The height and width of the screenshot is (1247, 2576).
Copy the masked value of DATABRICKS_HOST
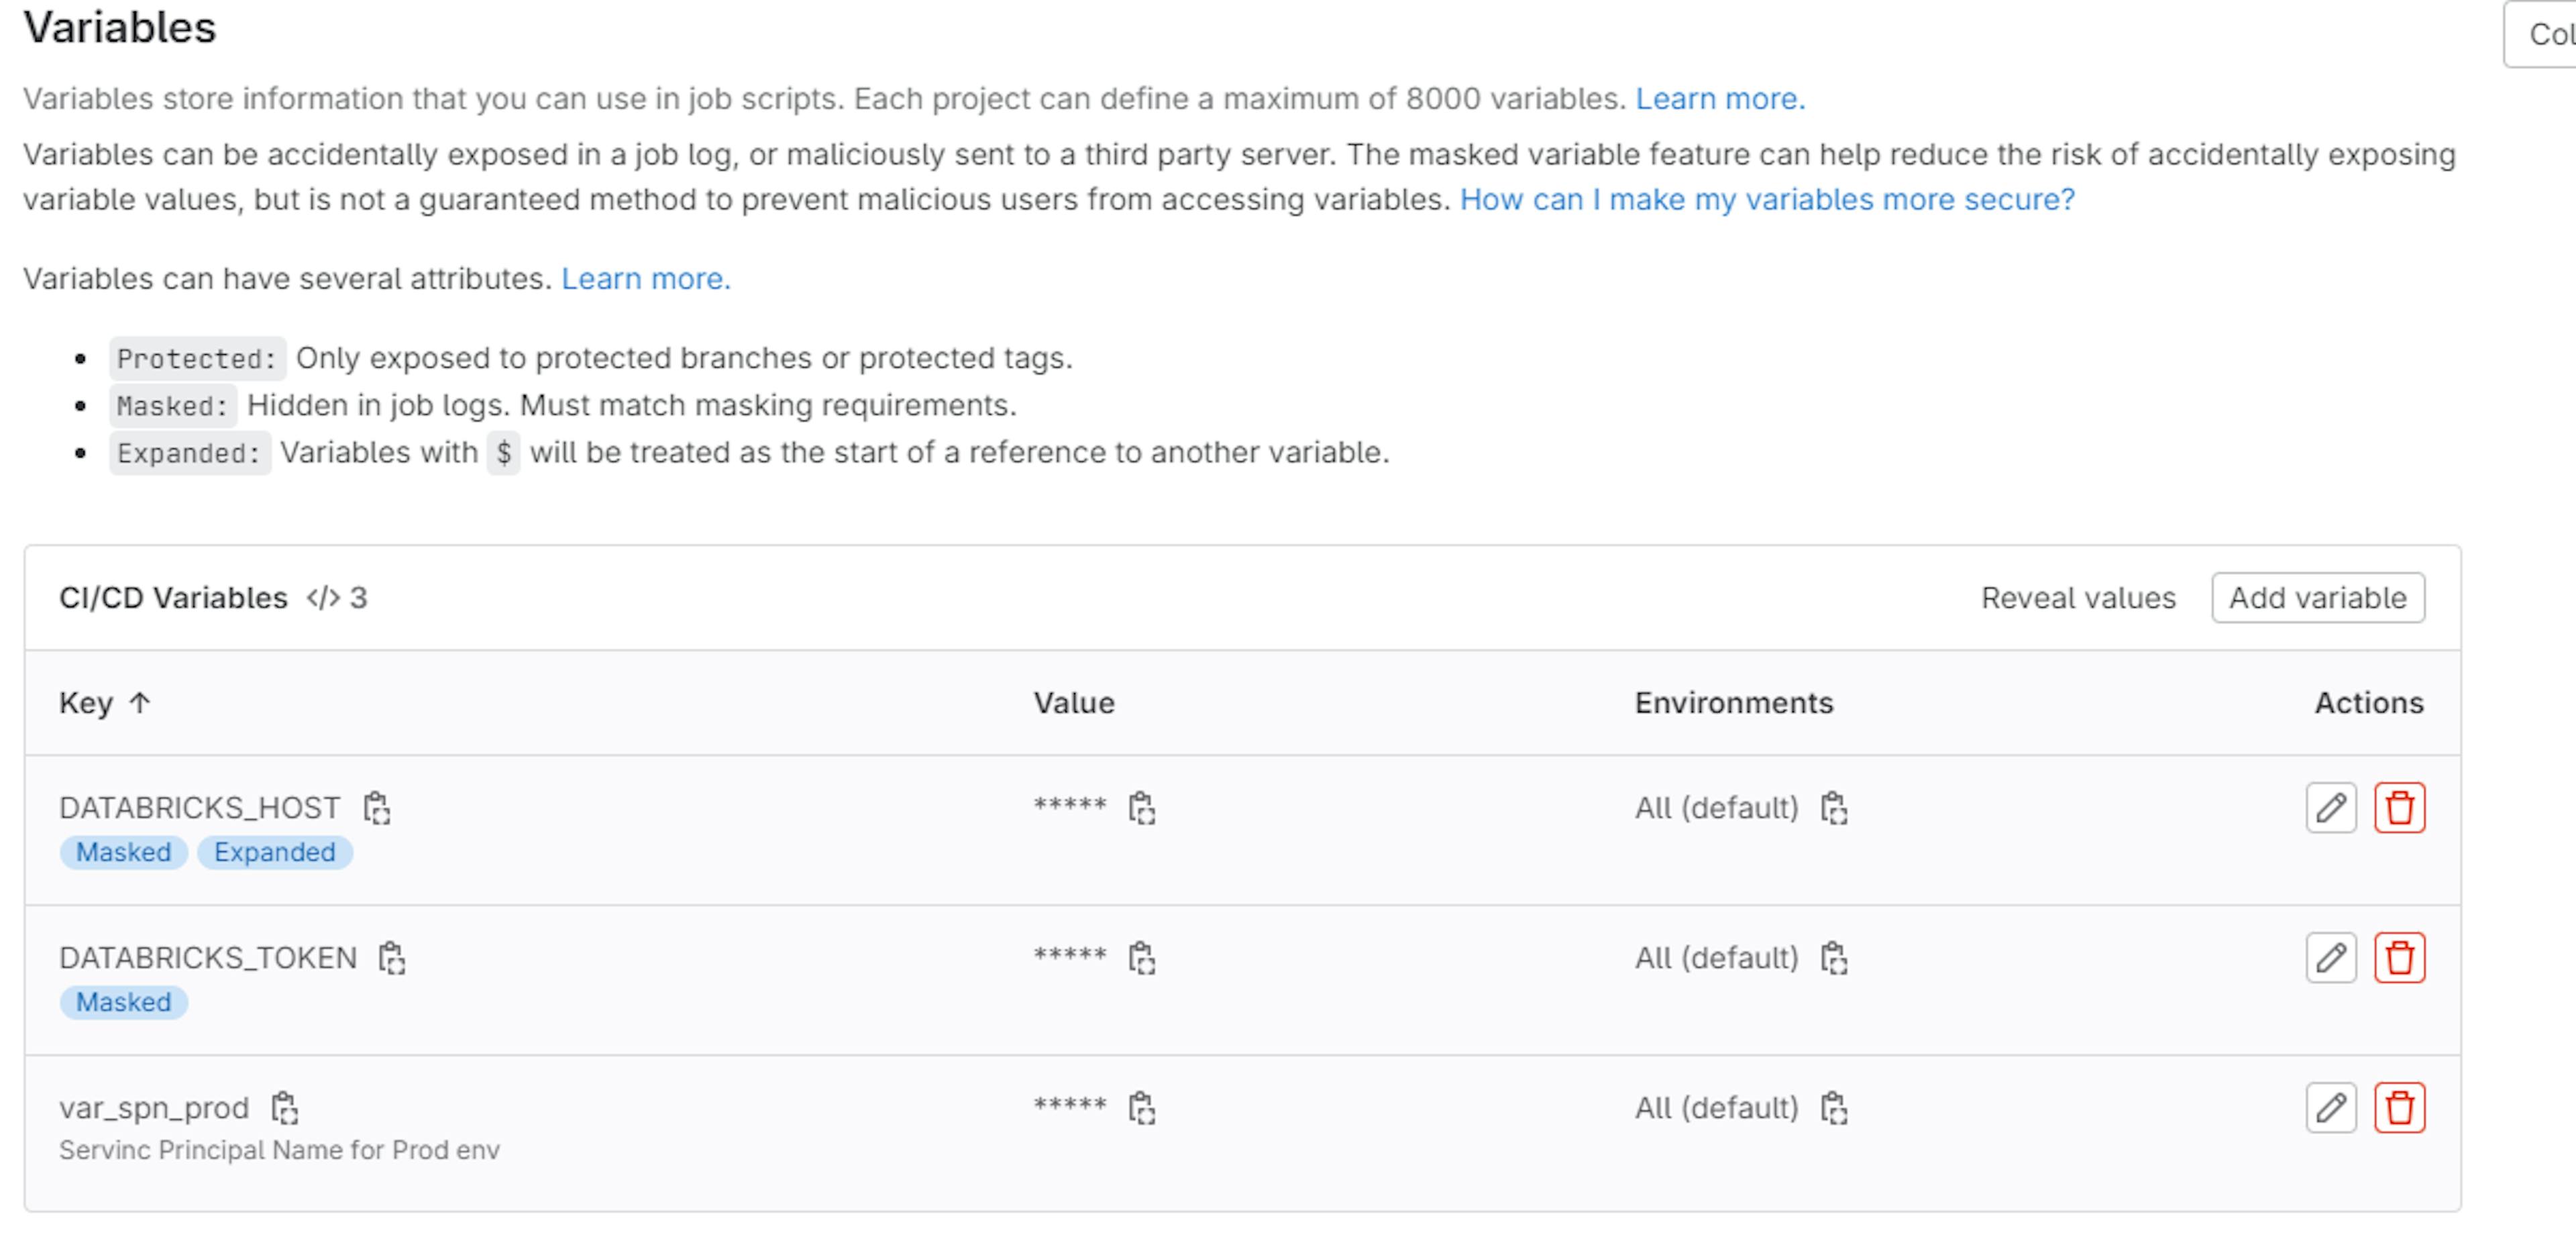pos(1141,807)
